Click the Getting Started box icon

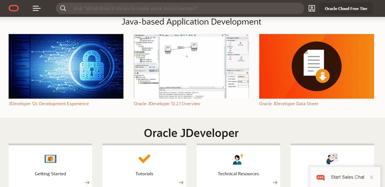[x=50, y=159]
